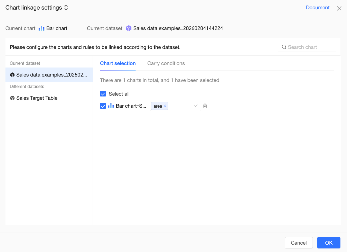The width and height of the screenshot is (347, 252).
Task: Click the delete trash icon for Bar chart row
Action: click(205, 106)
